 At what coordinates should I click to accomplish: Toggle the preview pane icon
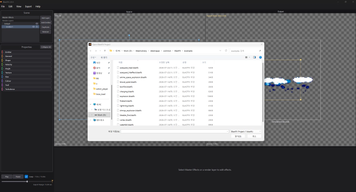(255, 57)
